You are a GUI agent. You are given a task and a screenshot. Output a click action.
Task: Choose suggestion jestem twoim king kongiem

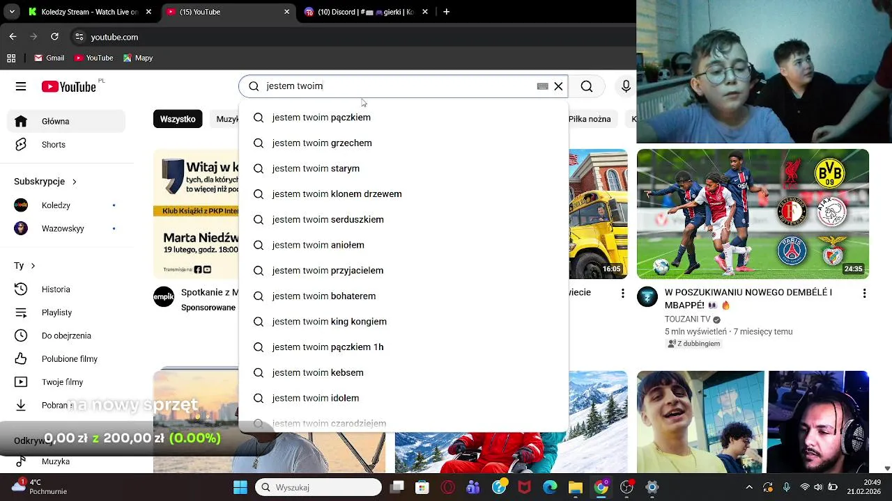403,321
